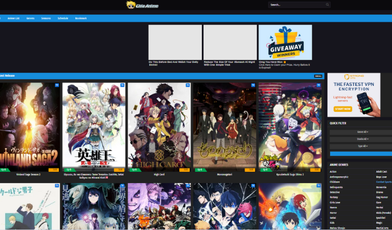The height and width of the screenshot is (230, 392).
Task: Click 'Reduce The Size Of Your Stomach' ad caption
Action: point(229,64)
